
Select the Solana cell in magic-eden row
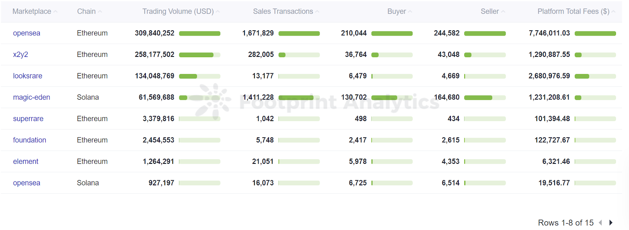point(88,97)
